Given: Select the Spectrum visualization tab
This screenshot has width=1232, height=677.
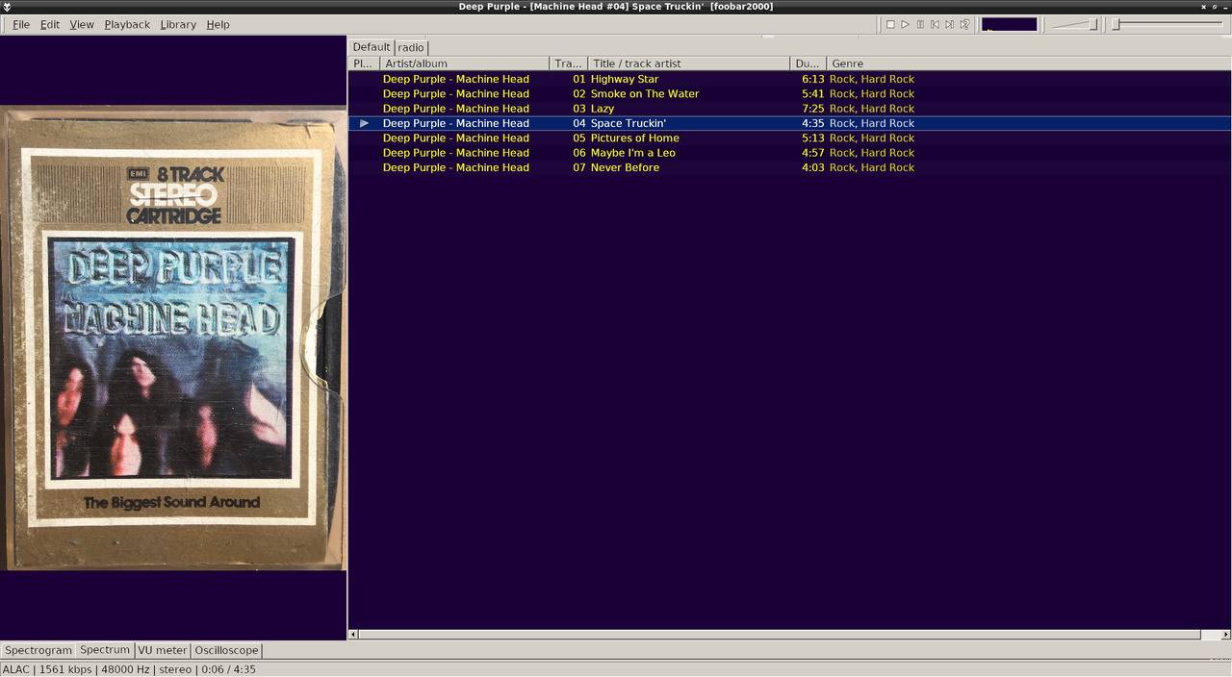Looking at the screenshot, I should 105,650.
